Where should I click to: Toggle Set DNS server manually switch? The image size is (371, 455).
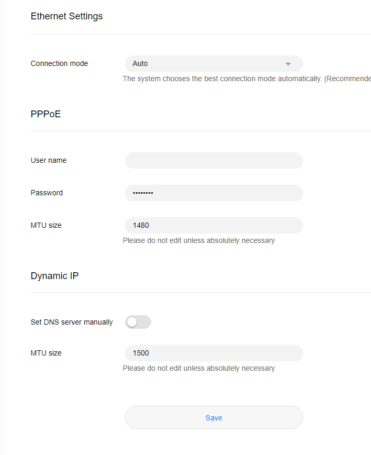coord(138,322)
